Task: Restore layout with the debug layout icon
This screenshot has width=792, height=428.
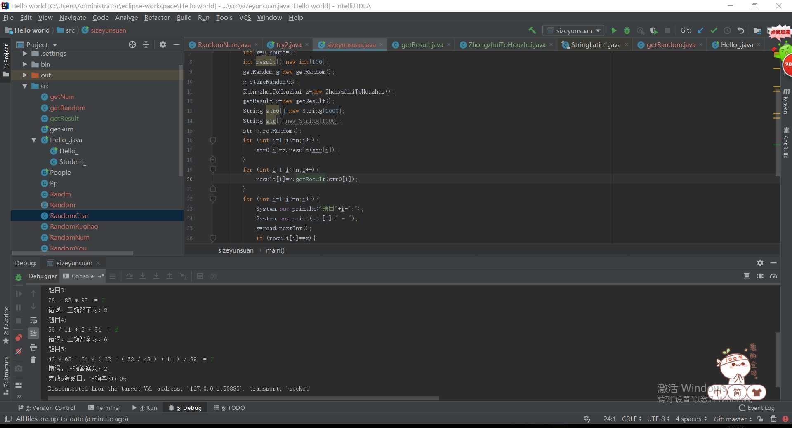Action: (x=19, y=385)
